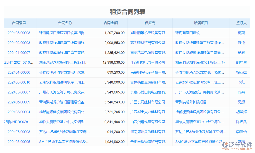Open project 改建铁路线增建第二线直通线… in 所属项目 column

pos(200,43)
